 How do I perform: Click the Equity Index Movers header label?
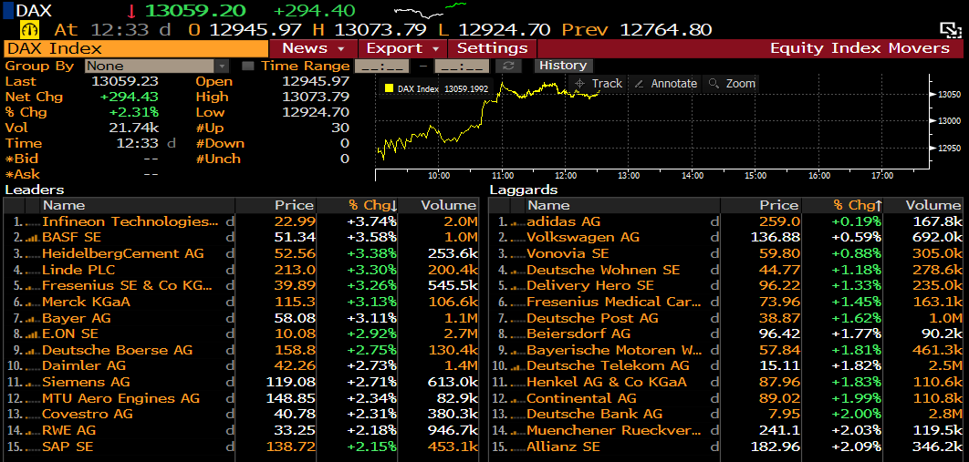point(860,48)
